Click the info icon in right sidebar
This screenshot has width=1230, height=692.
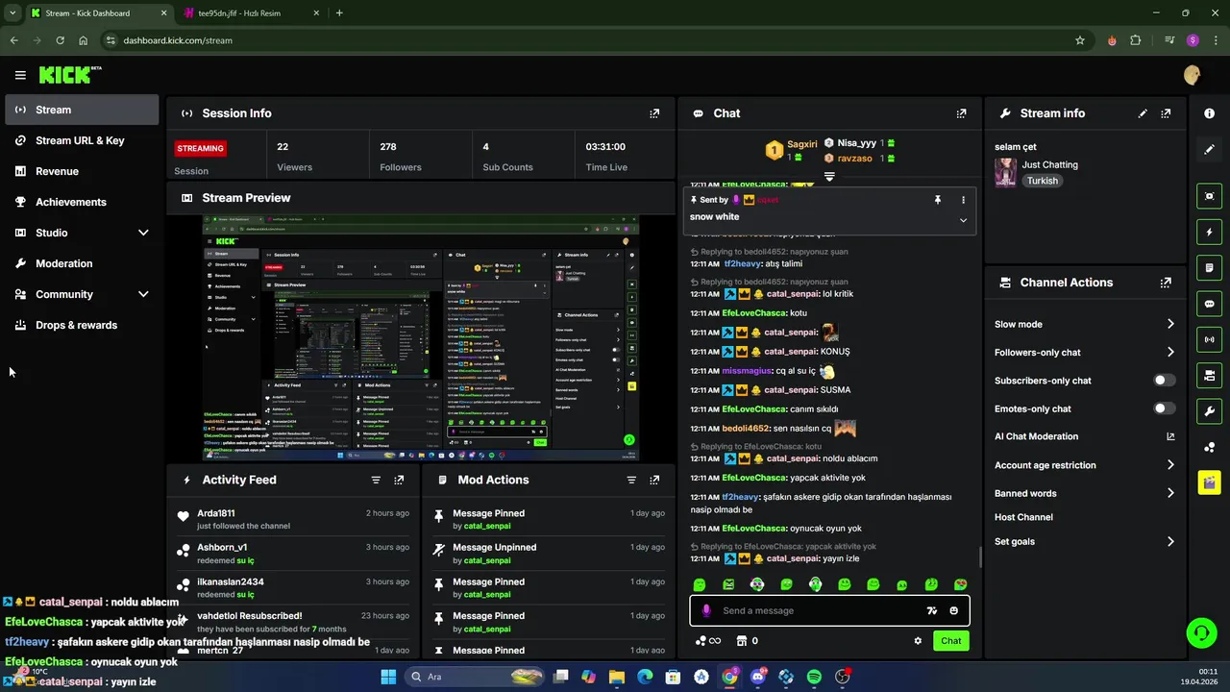click(x=1209, y=113)
